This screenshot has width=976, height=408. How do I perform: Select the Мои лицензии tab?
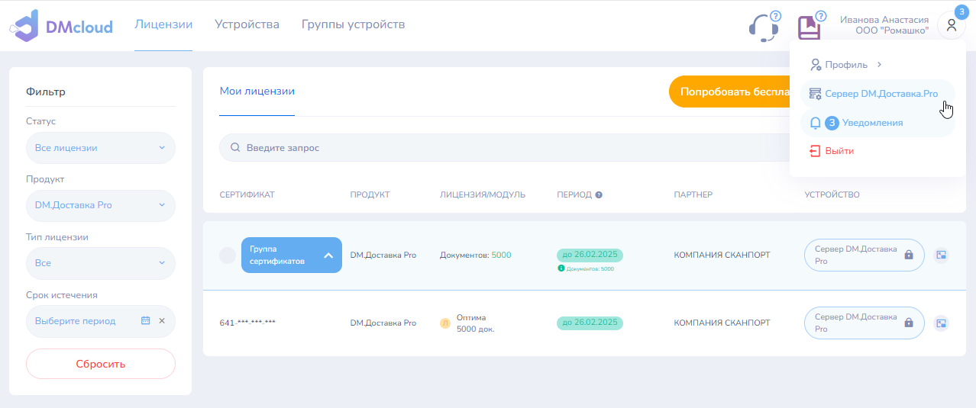pyautogui.click(x=257, y=92)
